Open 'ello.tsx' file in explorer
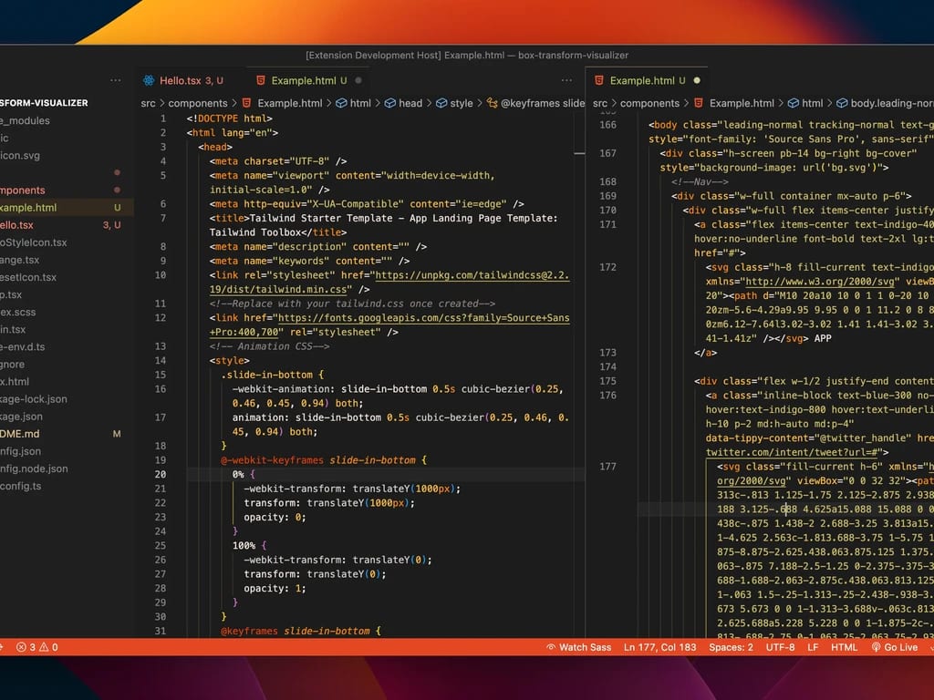Viewport: 934px width, 700px height. pos(16,225)
